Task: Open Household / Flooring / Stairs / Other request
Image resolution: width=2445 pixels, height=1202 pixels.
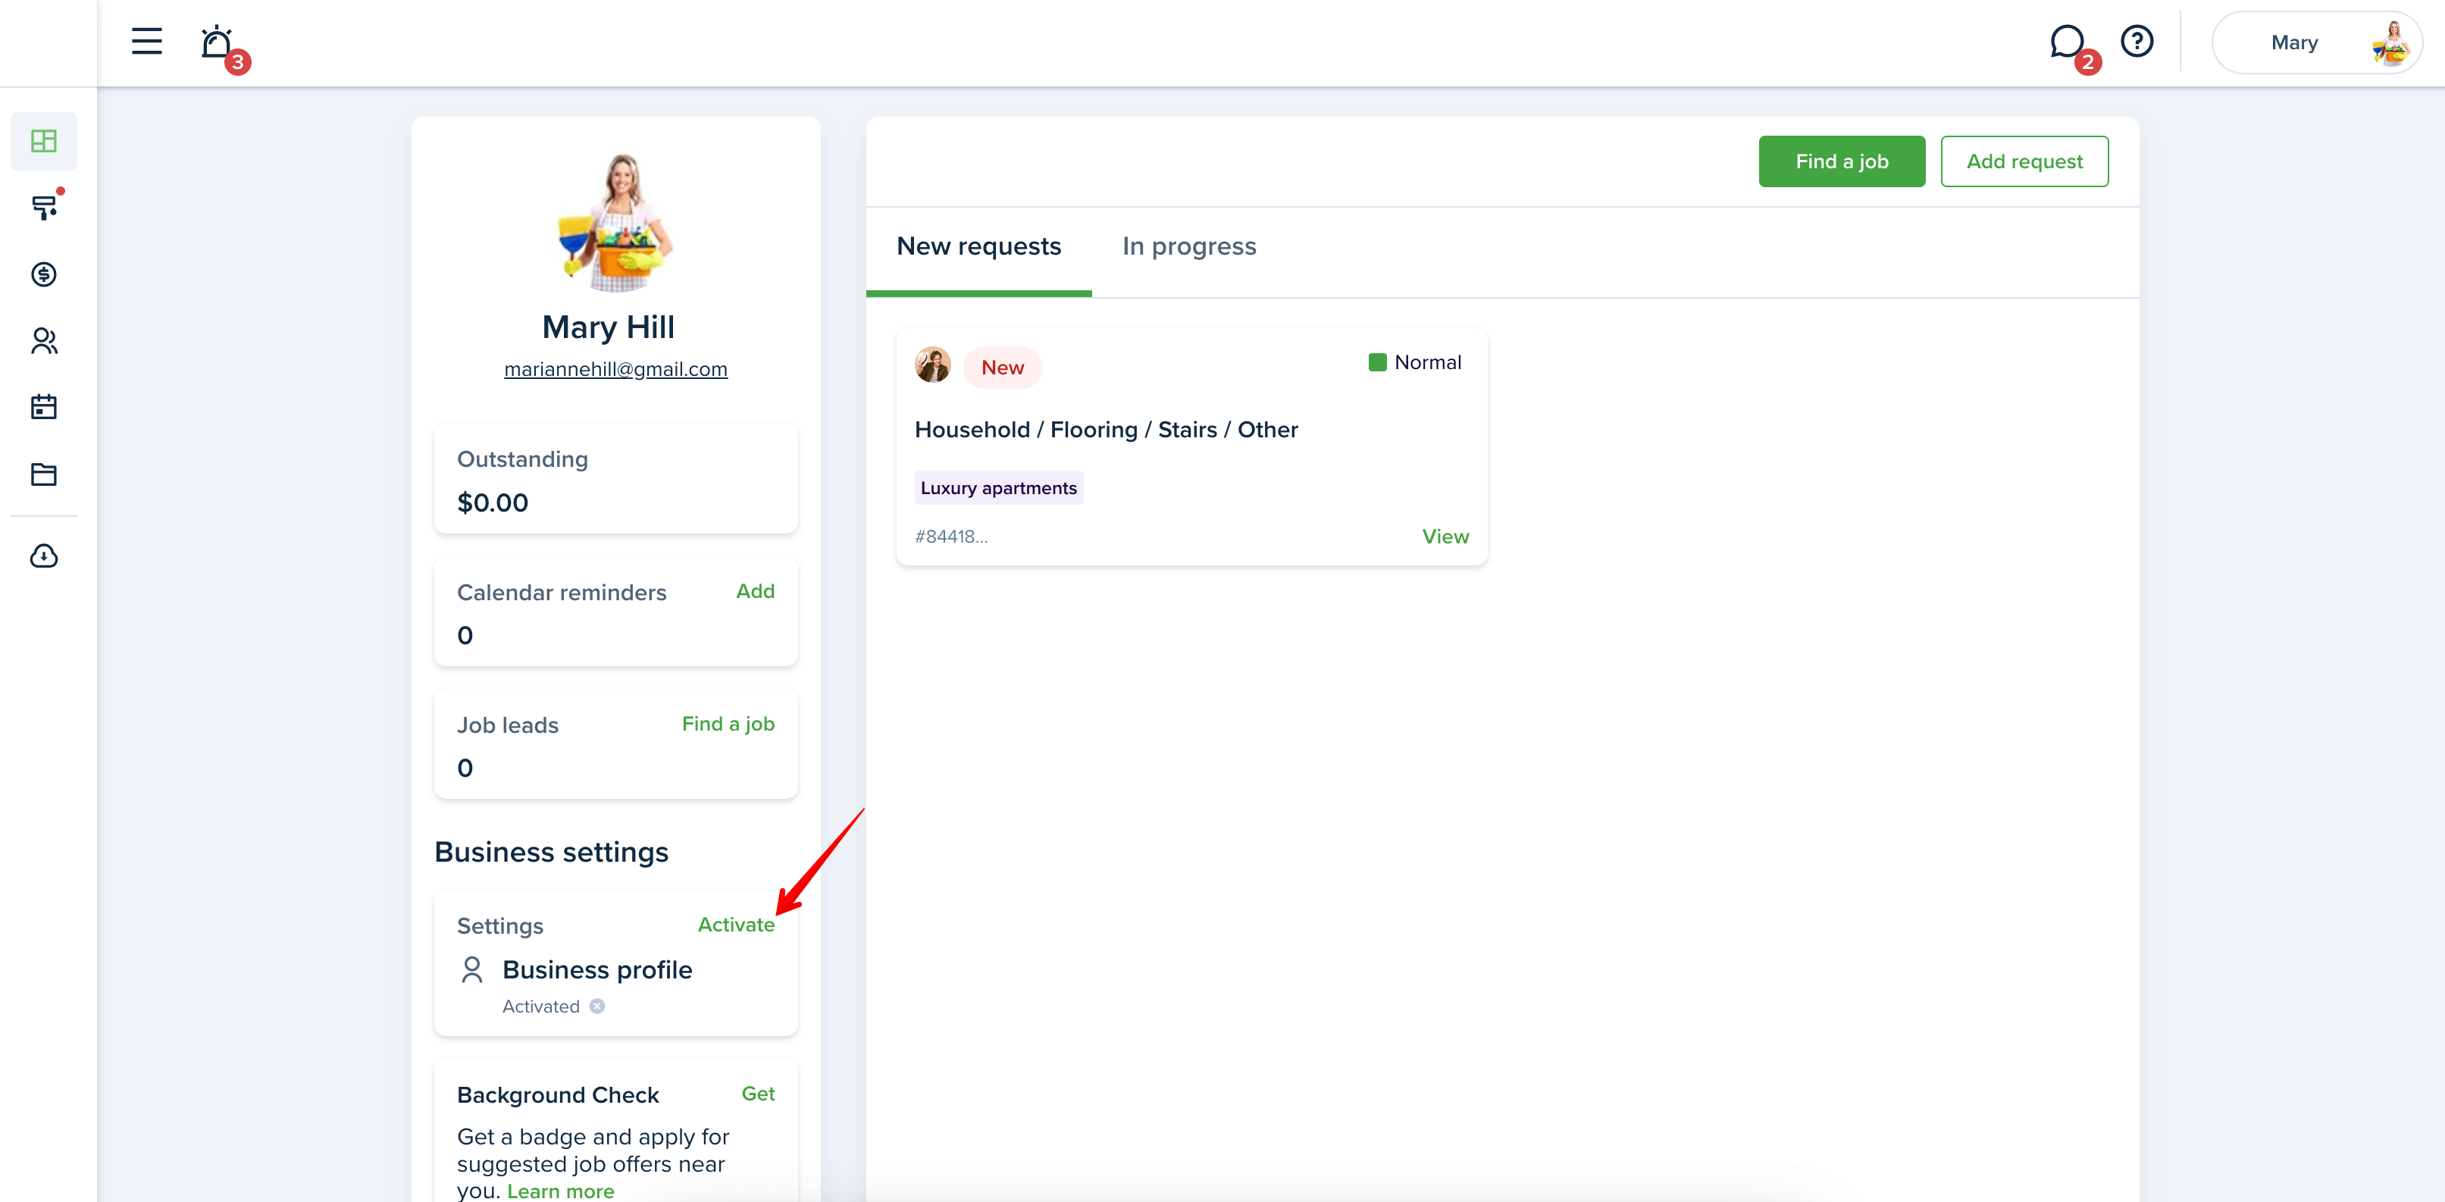Action: point(1106,430)
